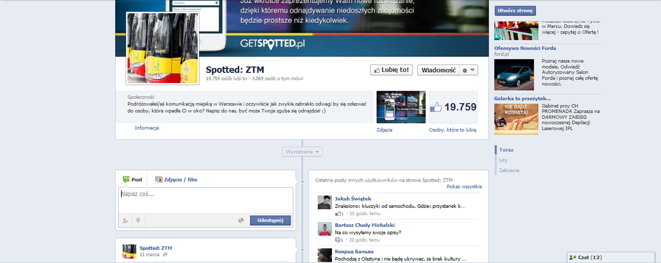Image resolution: width=661 pixels, height=263 pixels.
Task: Jump to luty on the timeline
Action: [503, 160]
